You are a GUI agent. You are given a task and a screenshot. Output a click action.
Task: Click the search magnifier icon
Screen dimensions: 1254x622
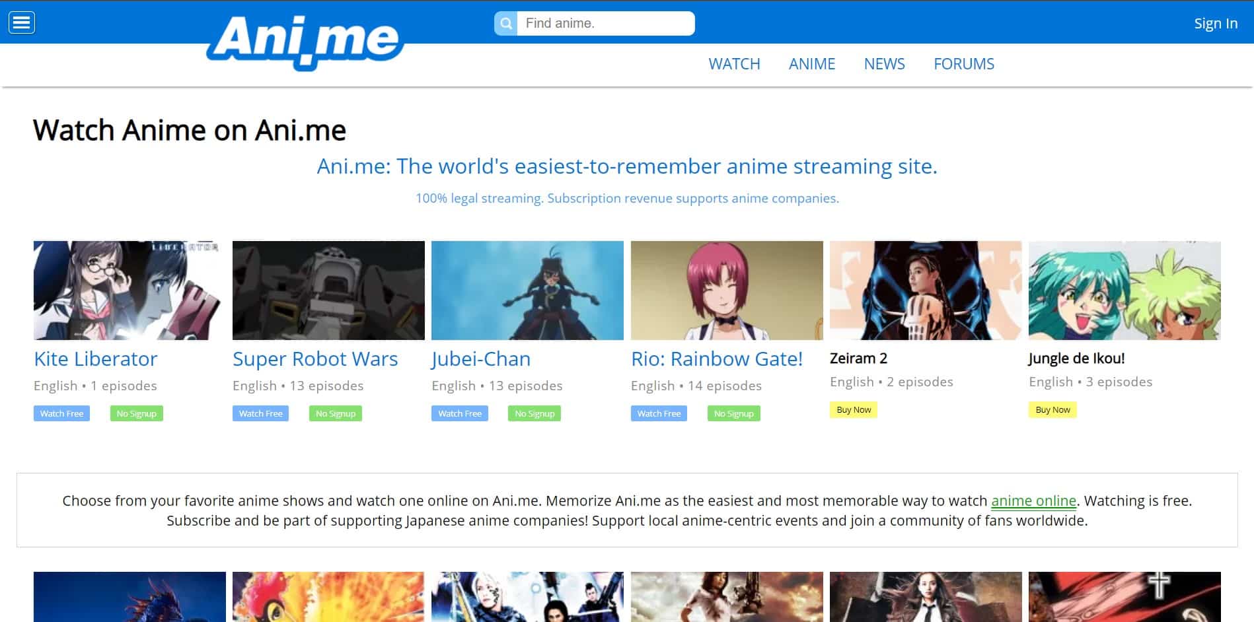click(506, 24)
